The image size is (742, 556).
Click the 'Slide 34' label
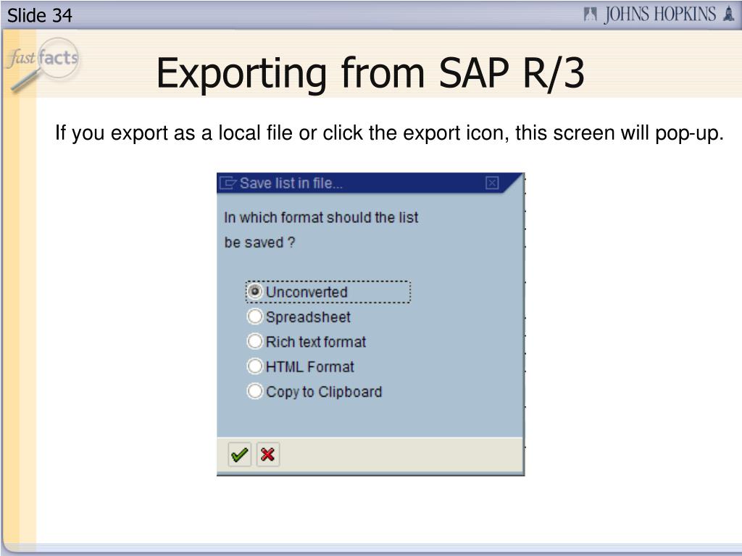click(40, 16)
